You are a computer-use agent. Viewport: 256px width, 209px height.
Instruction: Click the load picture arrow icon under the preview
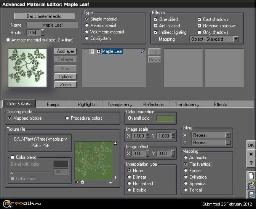click(77, 182)
